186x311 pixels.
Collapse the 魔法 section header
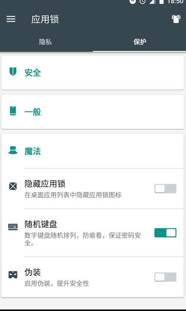pyautogui.click(x=93, y=151)
